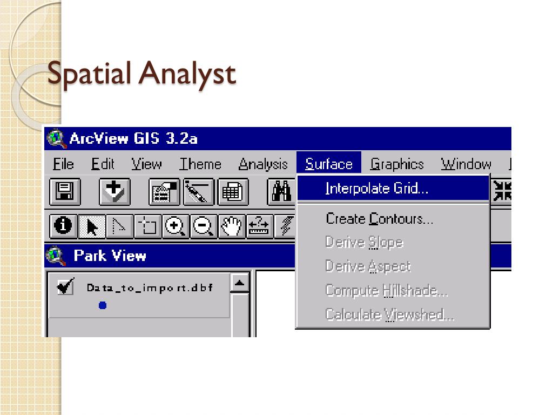The height and width of the screenshot is (415, 553).
Task: Click the ArcView GIS title bar globe icon
Action: (x=56, y=138)
